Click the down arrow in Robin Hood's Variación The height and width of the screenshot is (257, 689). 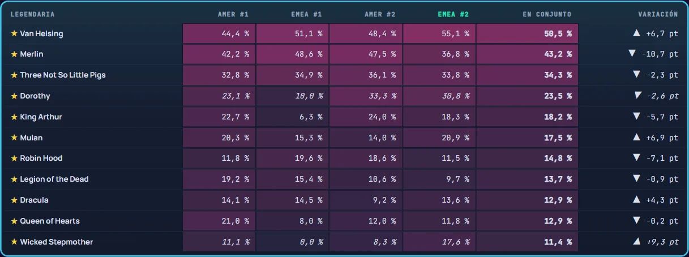pyautogui.click(x=636, y=158)
